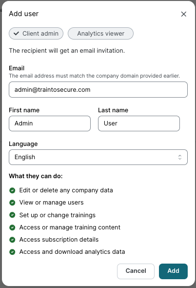Click green check beside Set up or change trainings
The height and width of the screenshot is (288, 196).
[x=12, y=215]
